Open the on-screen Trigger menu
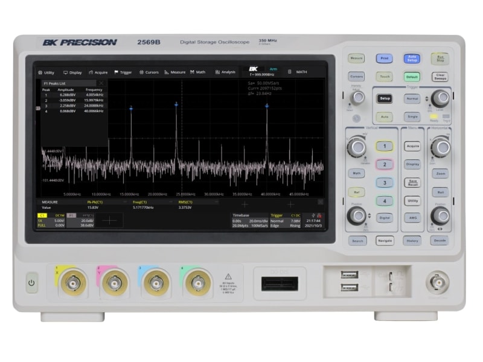The height and width of the screenshot is (362, 483). (123, 72)
